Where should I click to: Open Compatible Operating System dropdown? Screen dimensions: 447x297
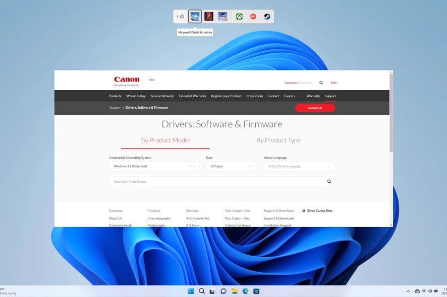pyautogui.click(x=154, y=167)
